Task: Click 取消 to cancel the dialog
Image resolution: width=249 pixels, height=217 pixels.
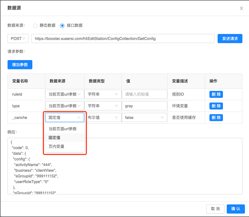Action: tap(215, 209)
